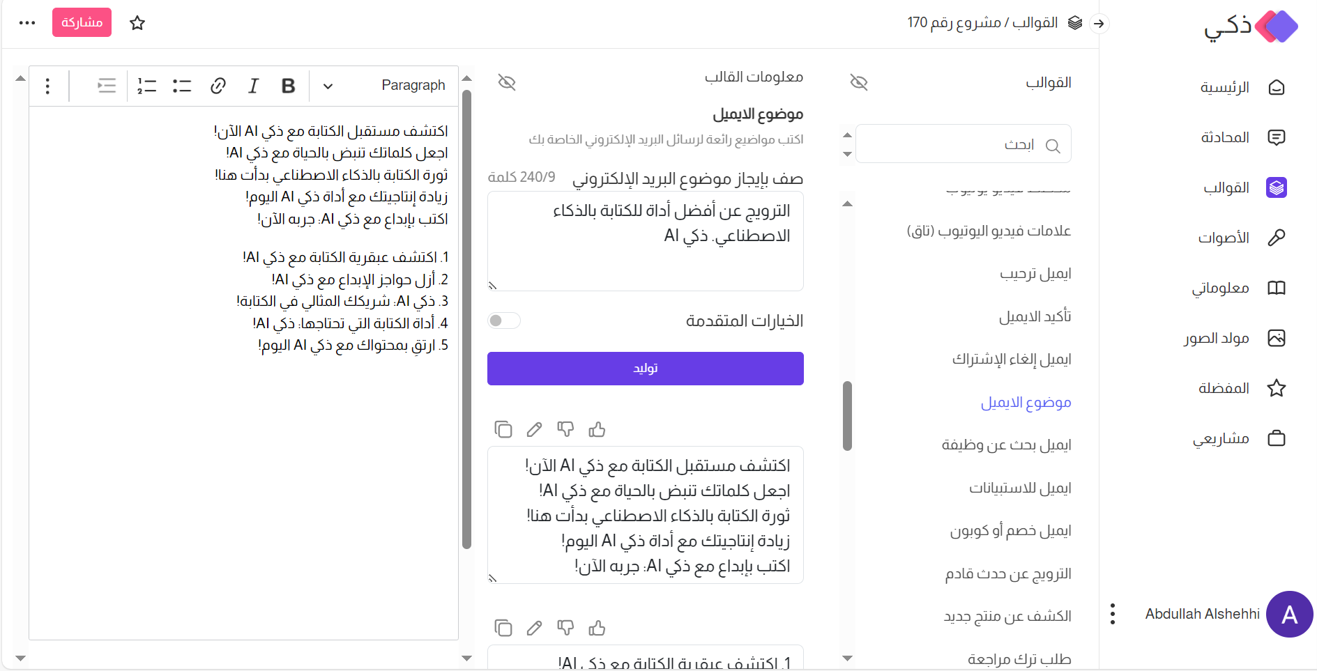The width and height of the screenshot is (1317, 671).
Task: Select ايميل ترحيب template
Action: [x=1035, y=273]
